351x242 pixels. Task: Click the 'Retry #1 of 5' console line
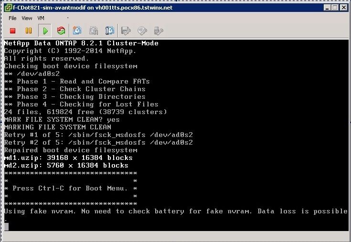click(98, 135)
